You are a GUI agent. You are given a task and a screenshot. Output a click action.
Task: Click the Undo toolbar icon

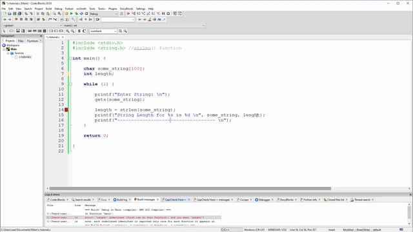coord(26,14)
